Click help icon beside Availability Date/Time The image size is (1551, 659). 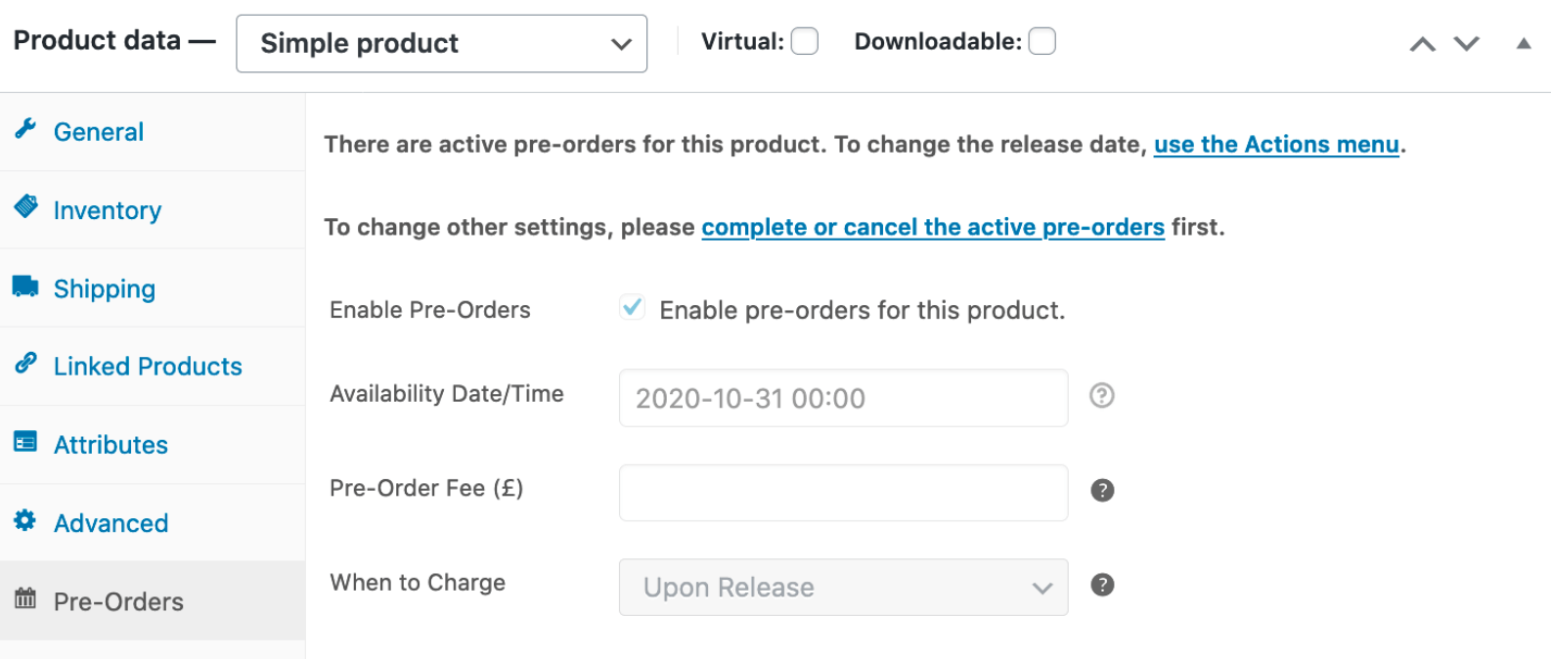[x=1102, y=396]
